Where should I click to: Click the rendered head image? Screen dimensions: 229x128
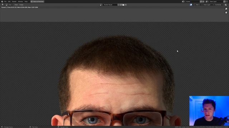click(x=116, y=81)
